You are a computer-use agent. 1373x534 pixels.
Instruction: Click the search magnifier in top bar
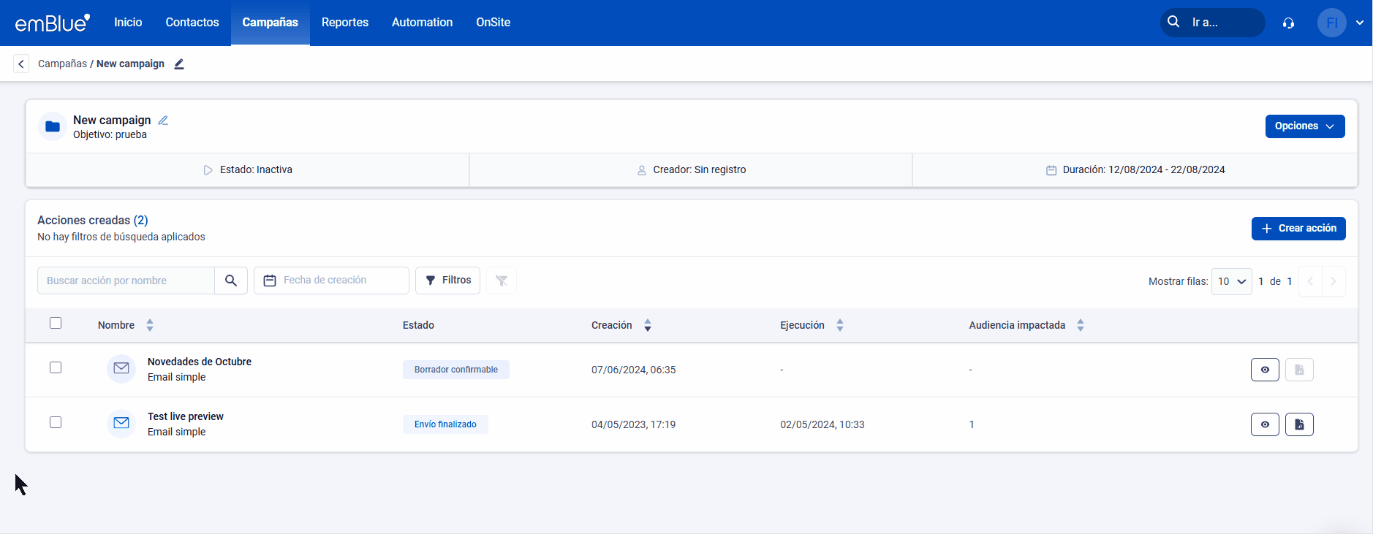tap(1173, 22)
